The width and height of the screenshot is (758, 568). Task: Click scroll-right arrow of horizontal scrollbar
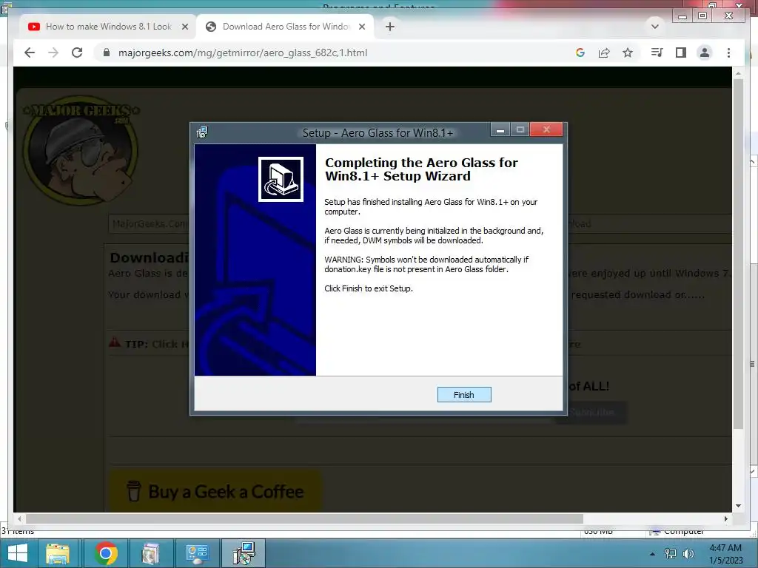(x=725, y=518)
